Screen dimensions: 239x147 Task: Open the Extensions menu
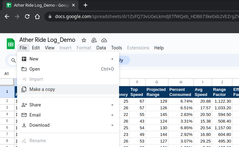coord(138,48)
